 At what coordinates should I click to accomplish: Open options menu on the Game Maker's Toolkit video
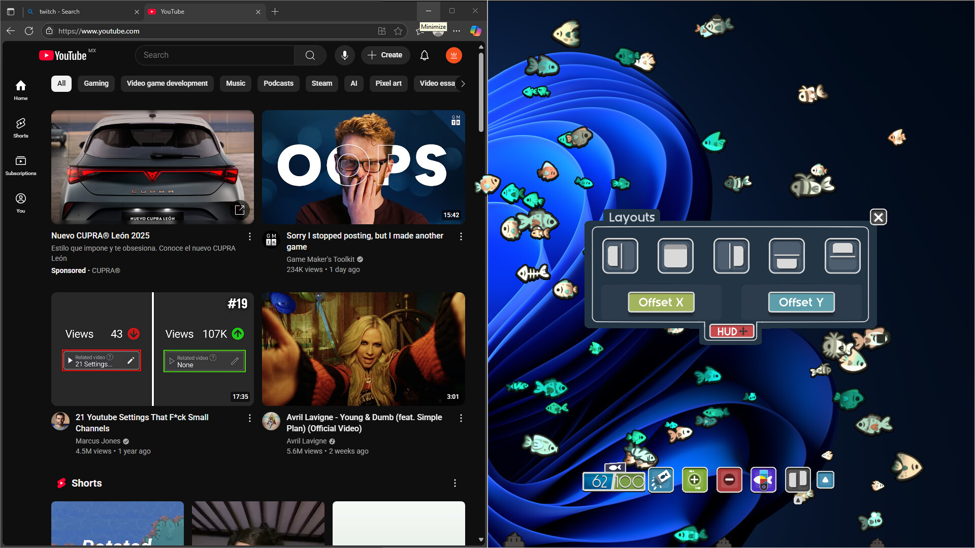pos(461,236)
